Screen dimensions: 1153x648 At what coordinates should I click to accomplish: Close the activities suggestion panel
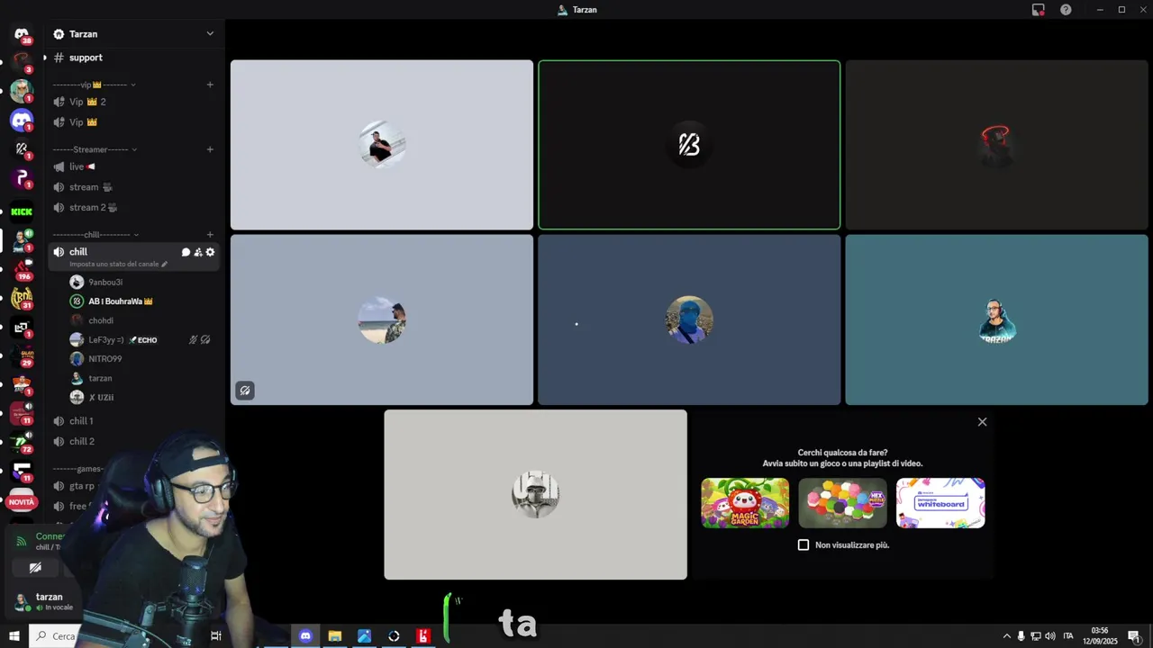(x=982, y=422)
